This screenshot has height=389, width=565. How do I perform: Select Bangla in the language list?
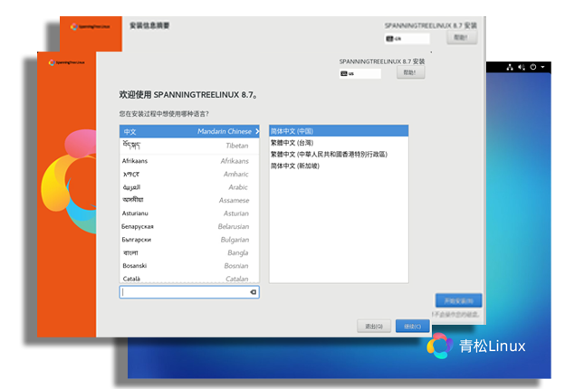click(189, 252)
